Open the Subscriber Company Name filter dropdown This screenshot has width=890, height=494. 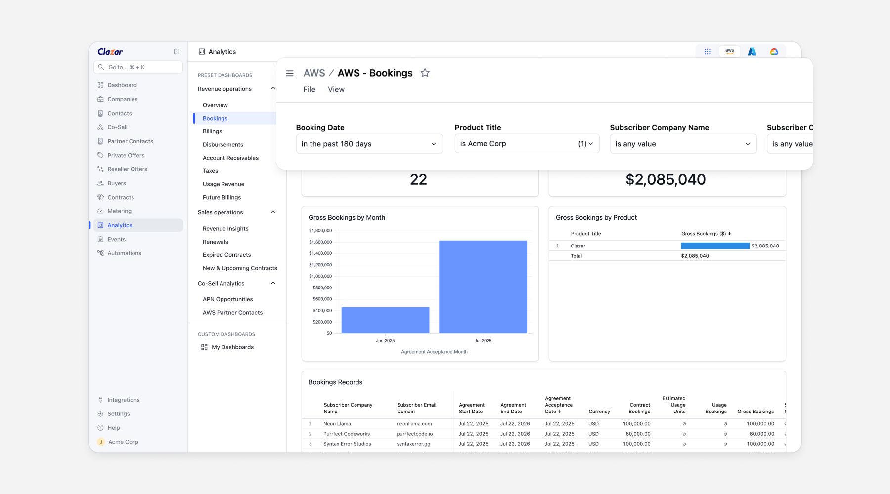(x=683, y=144)
